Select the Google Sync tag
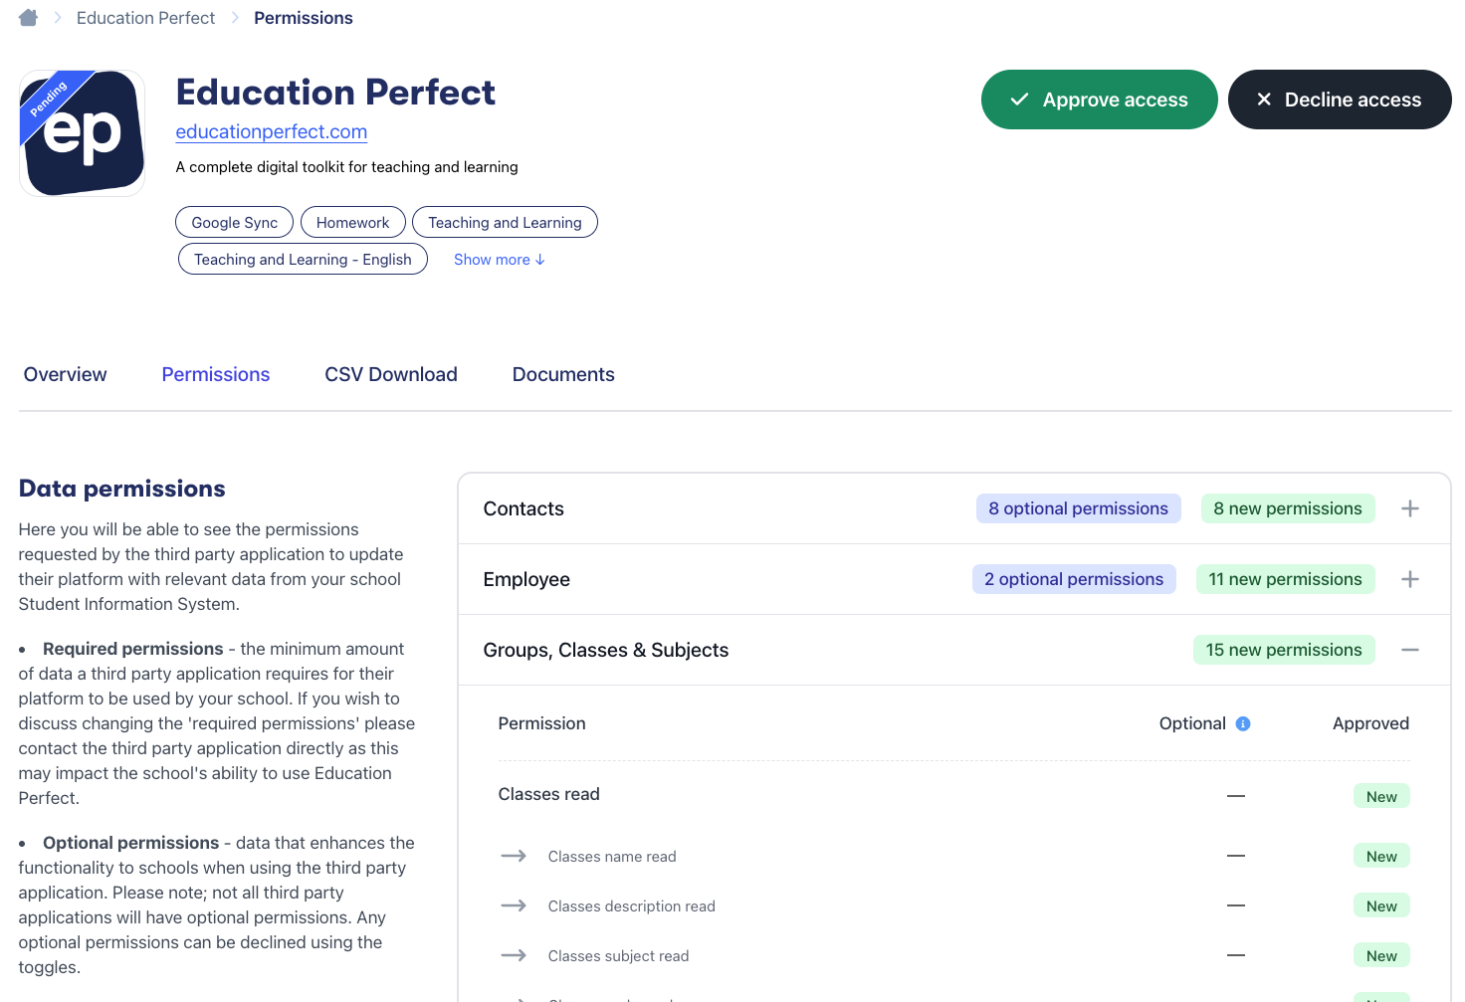This screenshot has width=1465, height=1002. tap(235, 223)
